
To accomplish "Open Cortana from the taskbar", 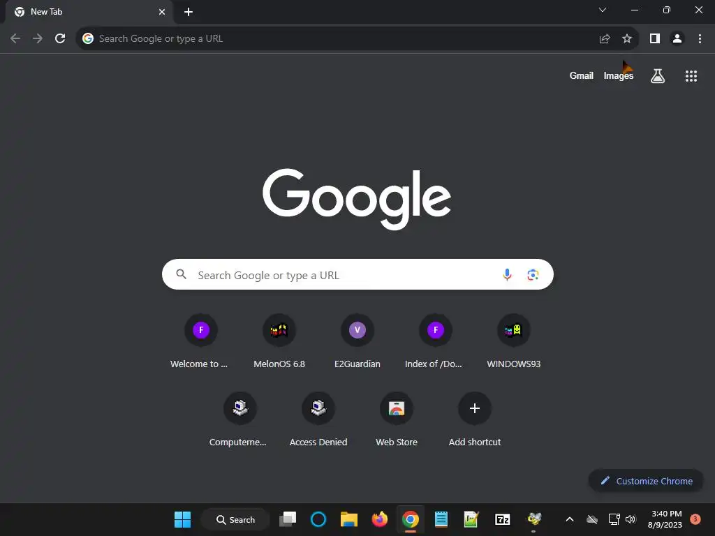I will tap(318, 519).
